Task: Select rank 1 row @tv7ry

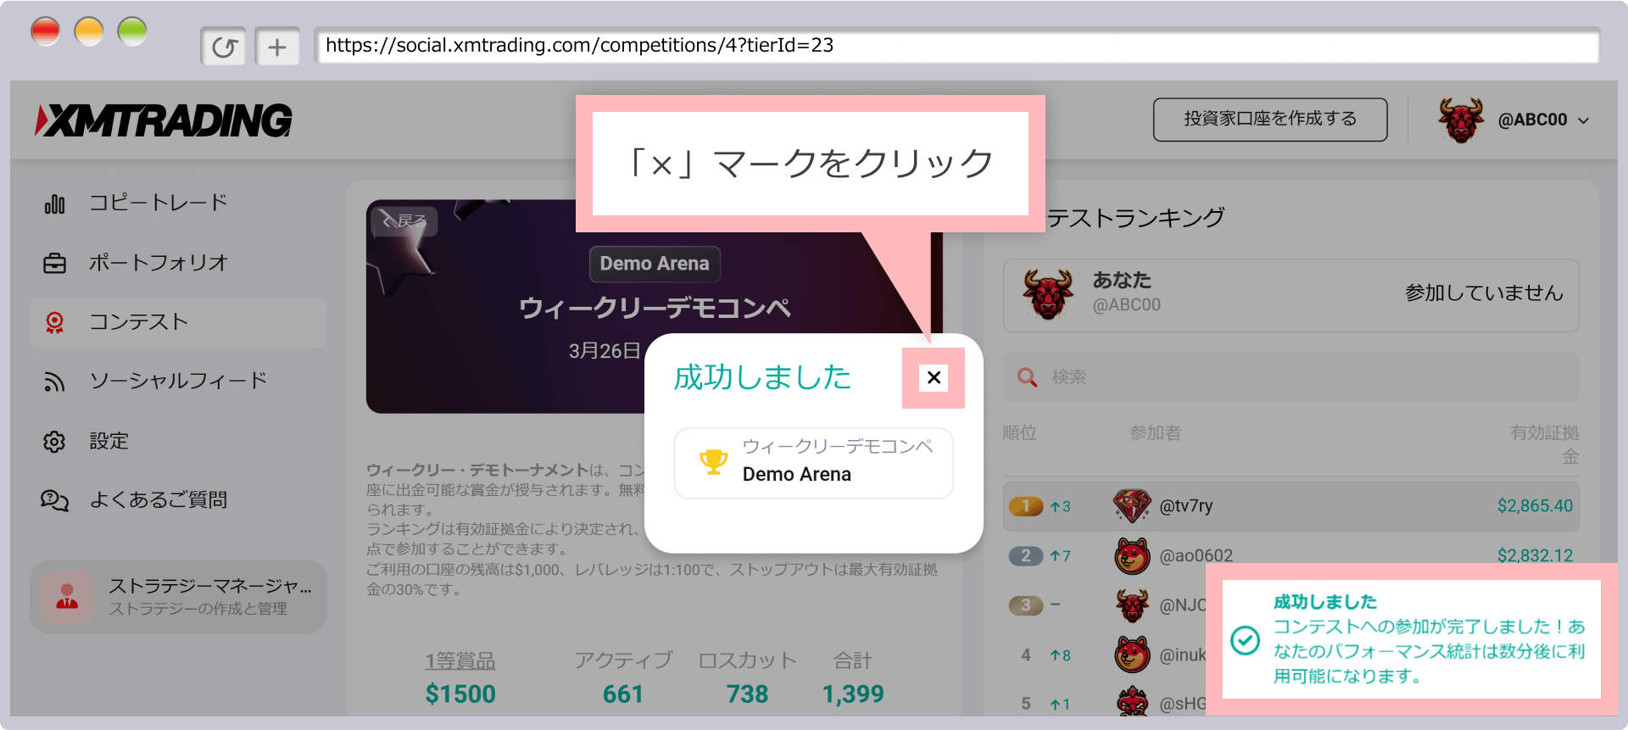Action: [1291, 506]
